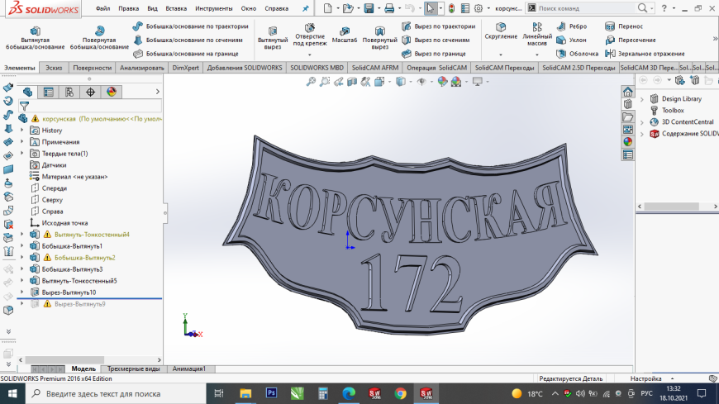
Task: Click the Edit Appearance color ball icon
Action: (442, 82)
